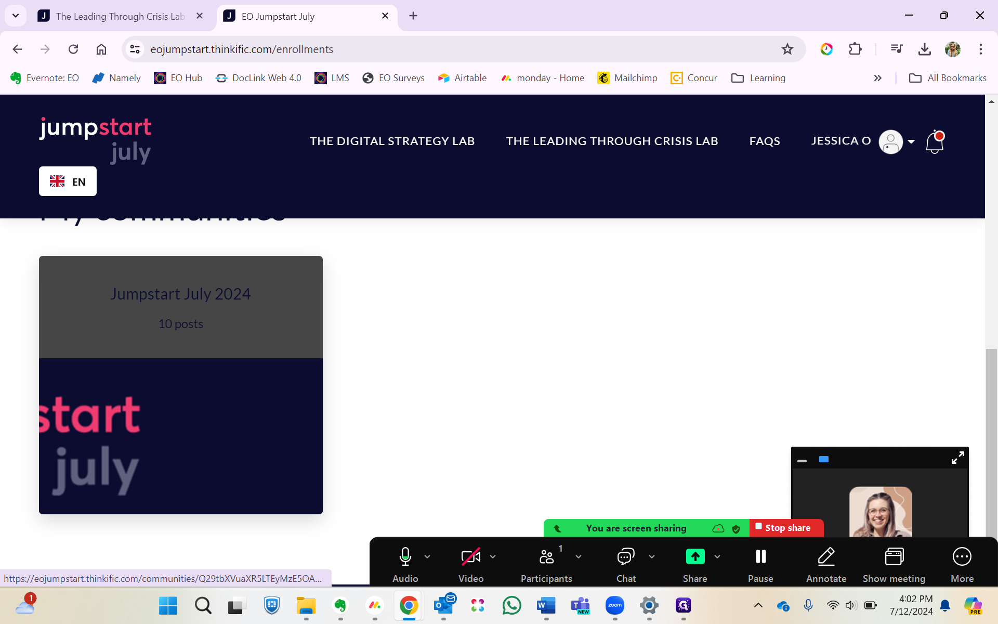Open EO Hub bookmark
Viewport: 998px width, 624px height.
(x=178, y=78)
